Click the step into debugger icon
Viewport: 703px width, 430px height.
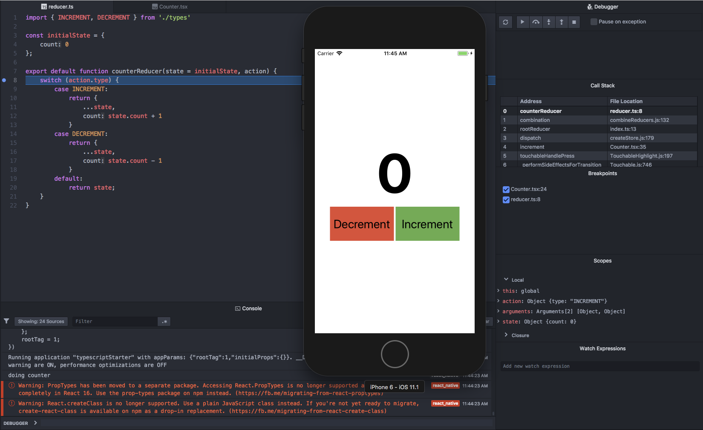(x=549, y=22)
